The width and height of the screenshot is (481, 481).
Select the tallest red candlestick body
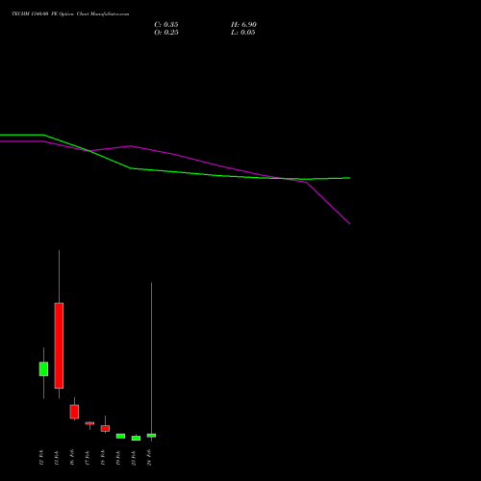click(59, 345)
